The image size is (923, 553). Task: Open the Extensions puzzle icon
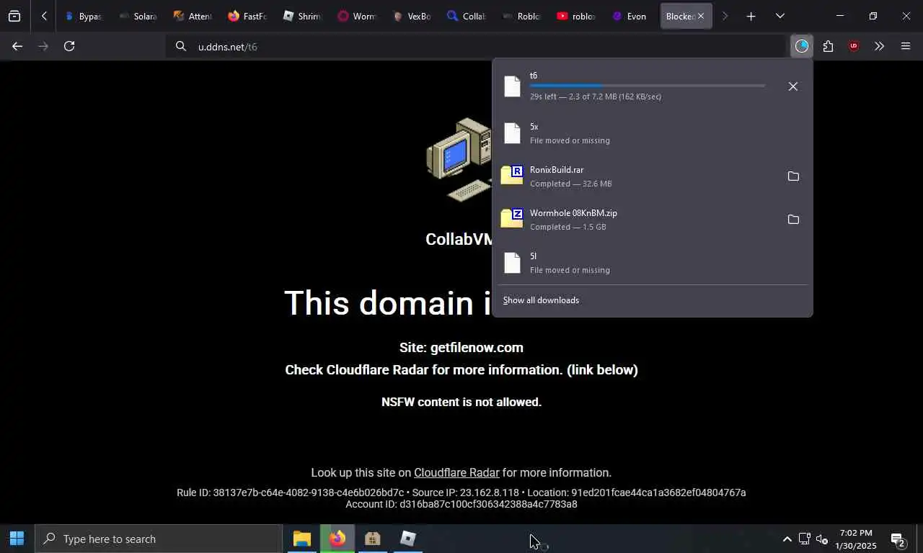pos(828,46)
